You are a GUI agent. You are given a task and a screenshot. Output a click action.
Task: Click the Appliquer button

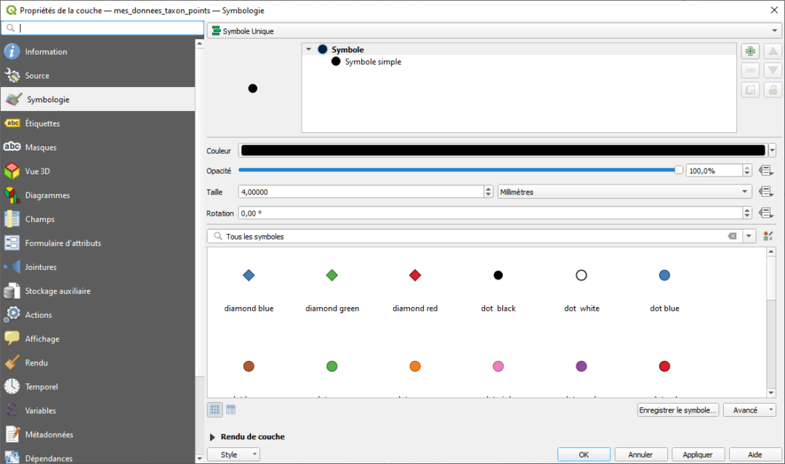coord(697,454)
